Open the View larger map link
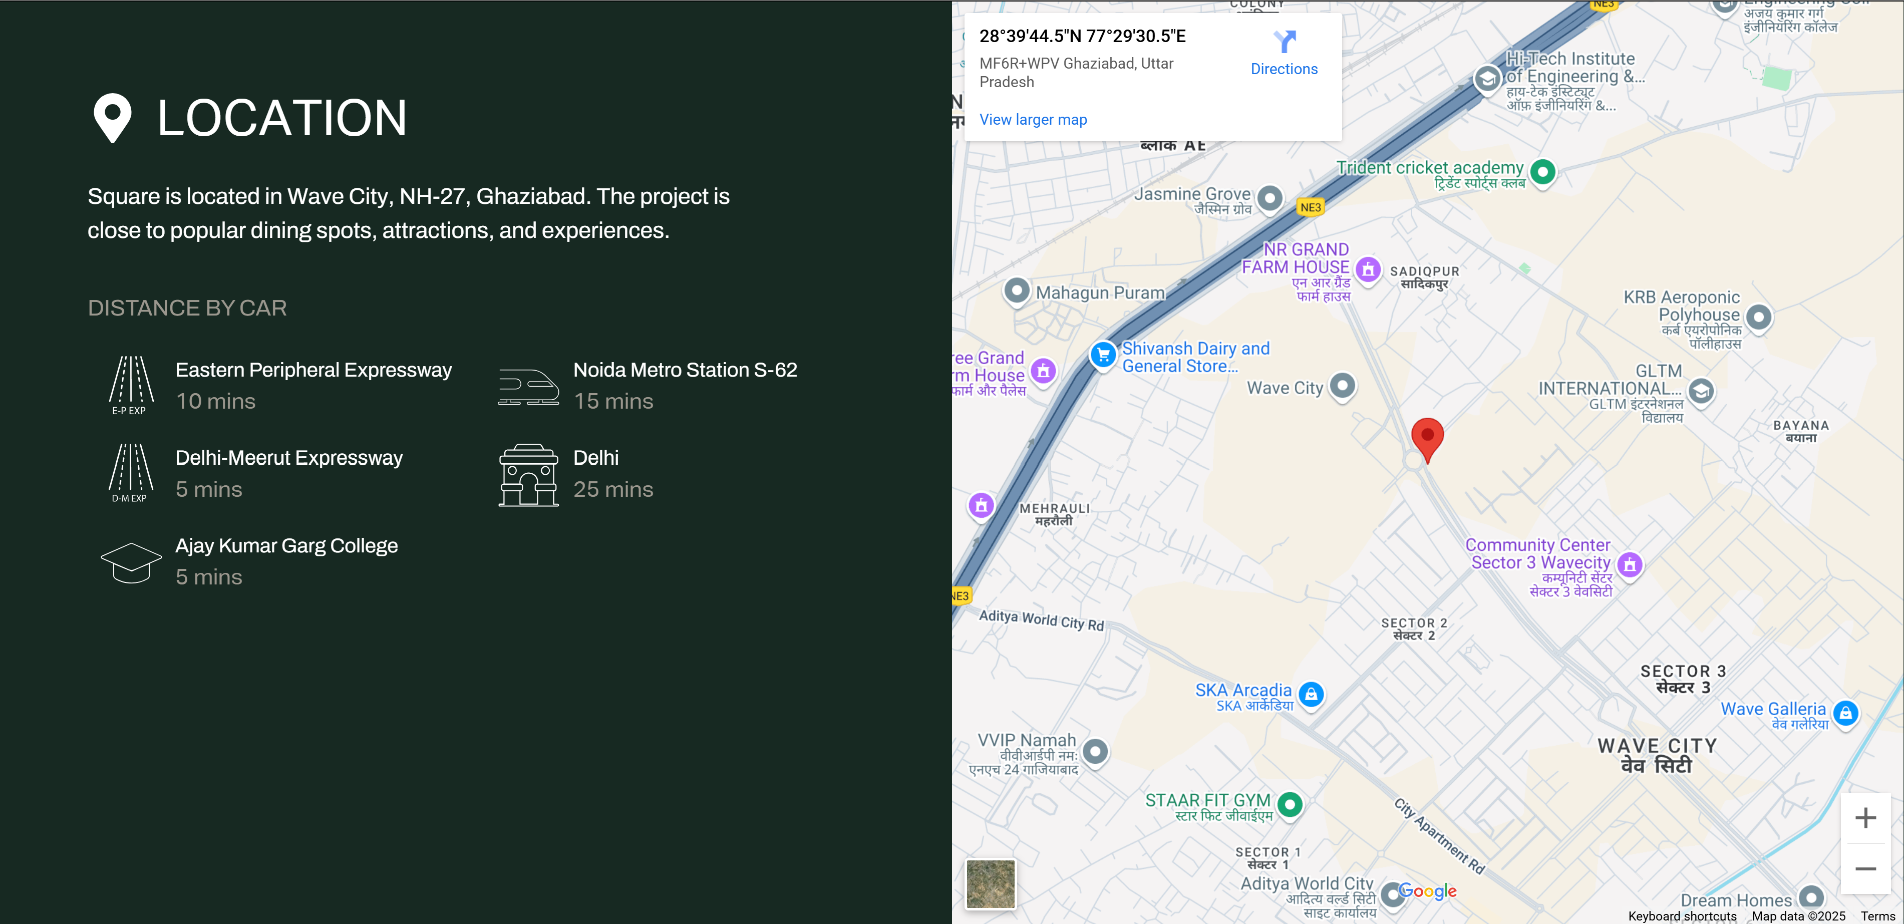The width and height of the screenshot is (1904, 924). pos(1033,120)
